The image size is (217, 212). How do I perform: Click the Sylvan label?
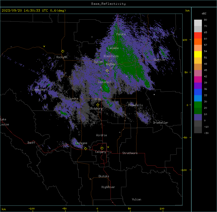point(98,62)
